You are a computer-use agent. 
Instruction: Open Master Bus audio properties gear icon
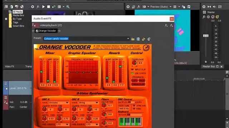point(204,7)
